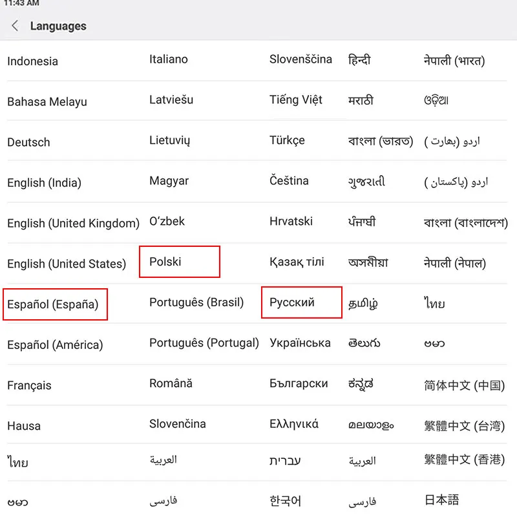Choose മലയാളം (Malayalam) language

[371, 425]
